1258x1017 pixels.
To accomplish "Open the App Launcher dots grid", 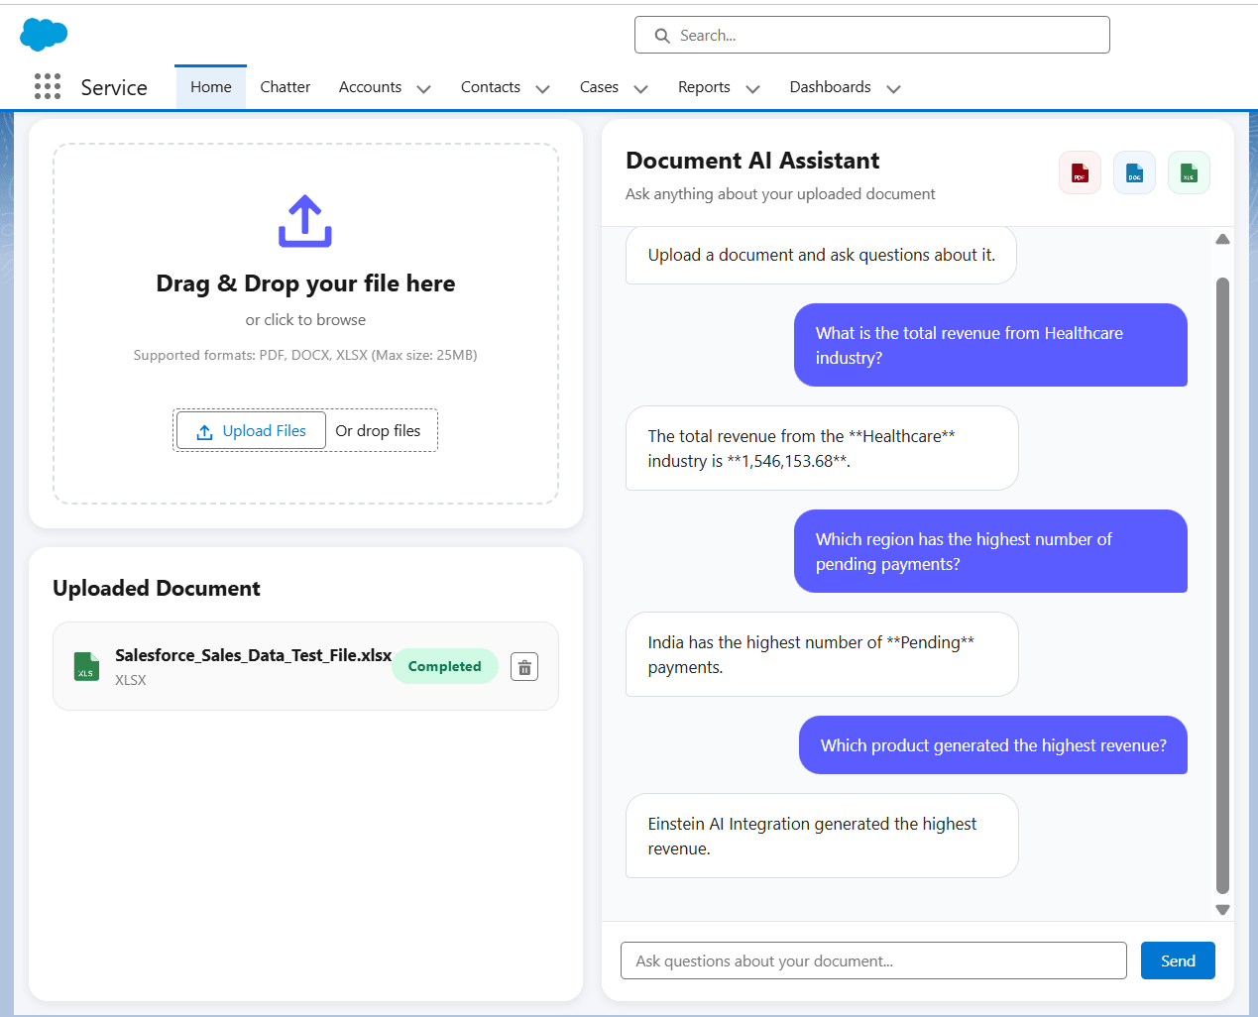I will click(48, 86).
